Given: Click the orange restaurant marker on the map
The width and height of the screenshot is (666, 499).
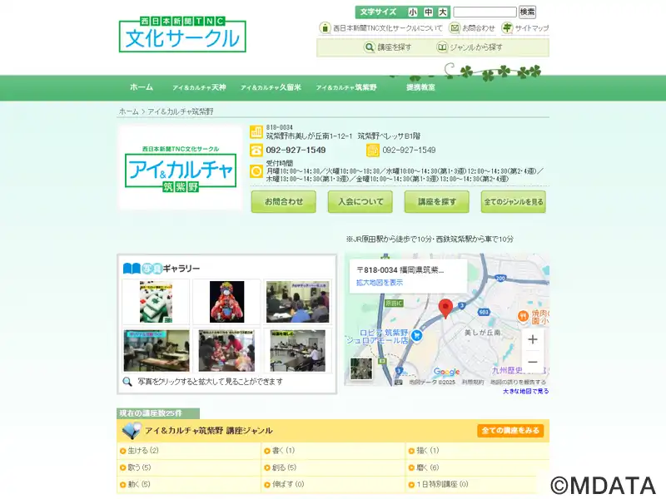Looking at the screenshot, I should tap(523, 315).
